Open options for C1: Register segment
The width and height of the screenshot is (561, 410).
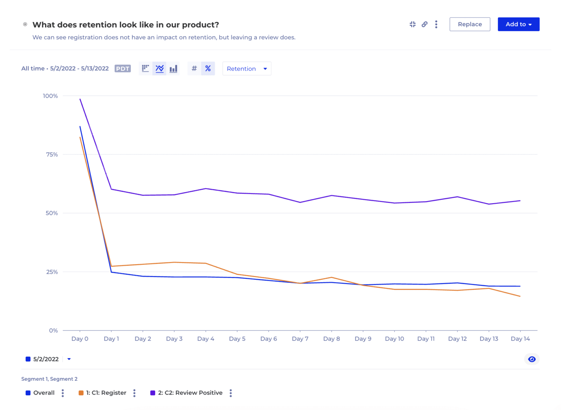coord(134,393)
